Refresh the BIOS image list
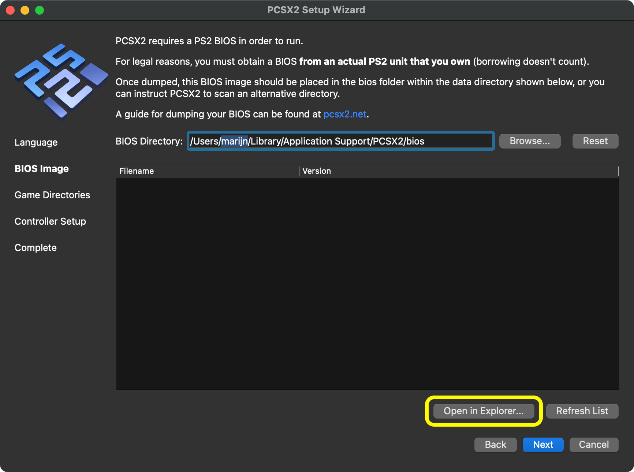This screenshot has height=472, width=634. (x=582, y=411)
